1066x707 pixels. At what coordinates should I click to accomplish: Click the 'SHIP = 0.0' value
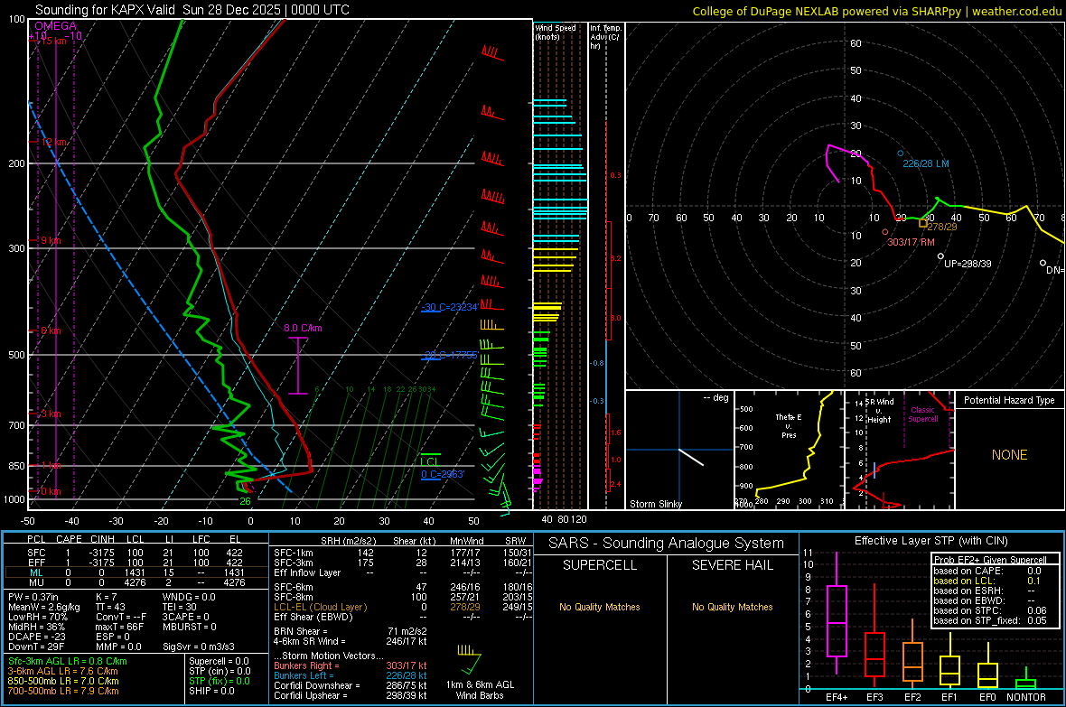point(211,691)
